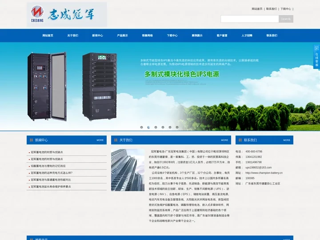Click the grid icon beside 关于我们 heading

click(116, 140)
